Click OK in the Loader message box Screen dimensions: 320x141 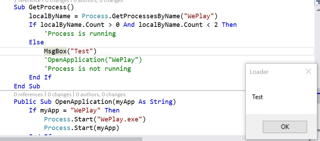pos(285,127)
